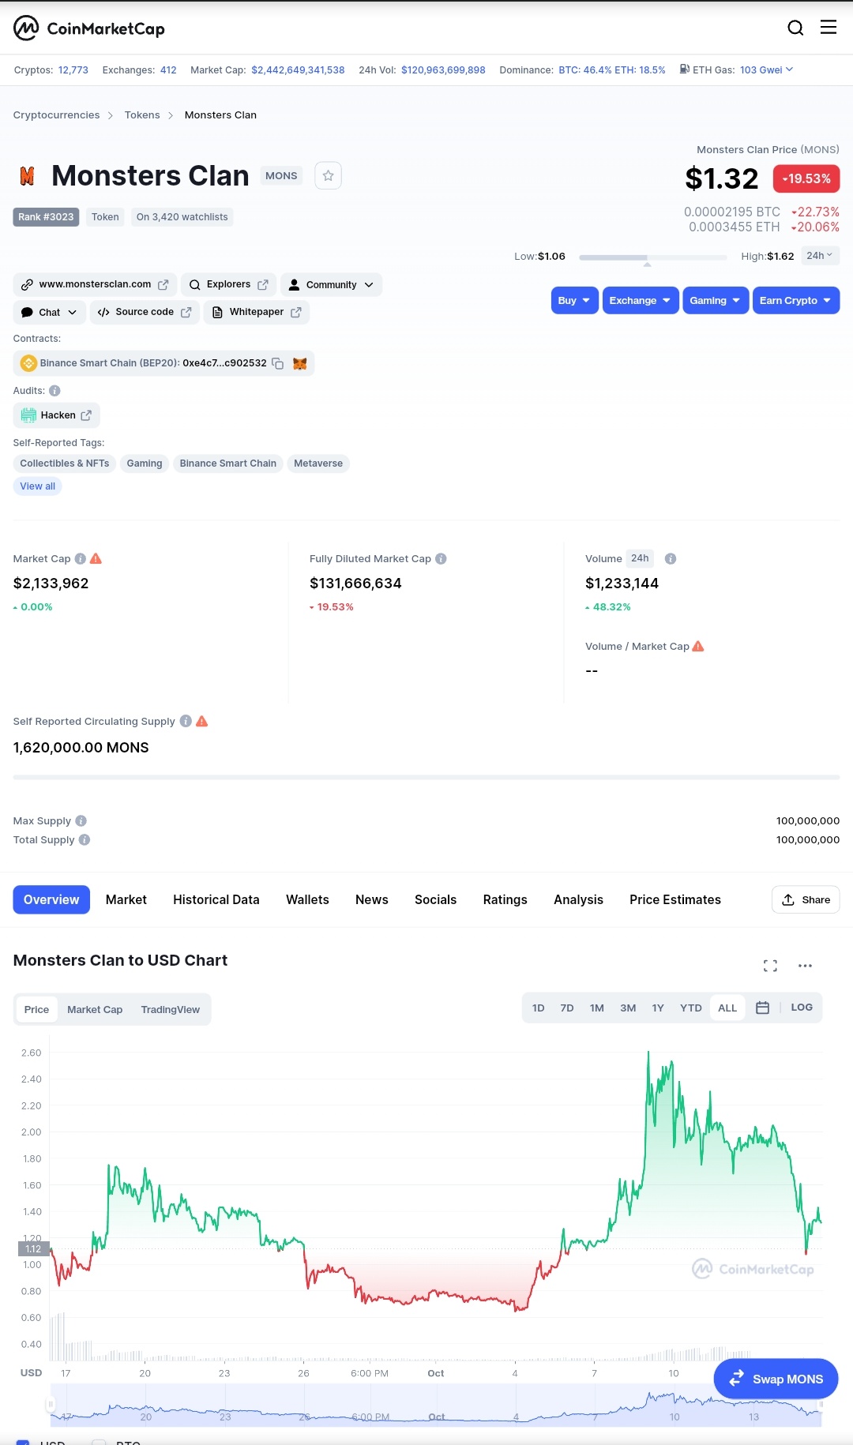The image size is (853, 1445).
Task: Show Audits info tooltip
Action: [x=54, y=391]
